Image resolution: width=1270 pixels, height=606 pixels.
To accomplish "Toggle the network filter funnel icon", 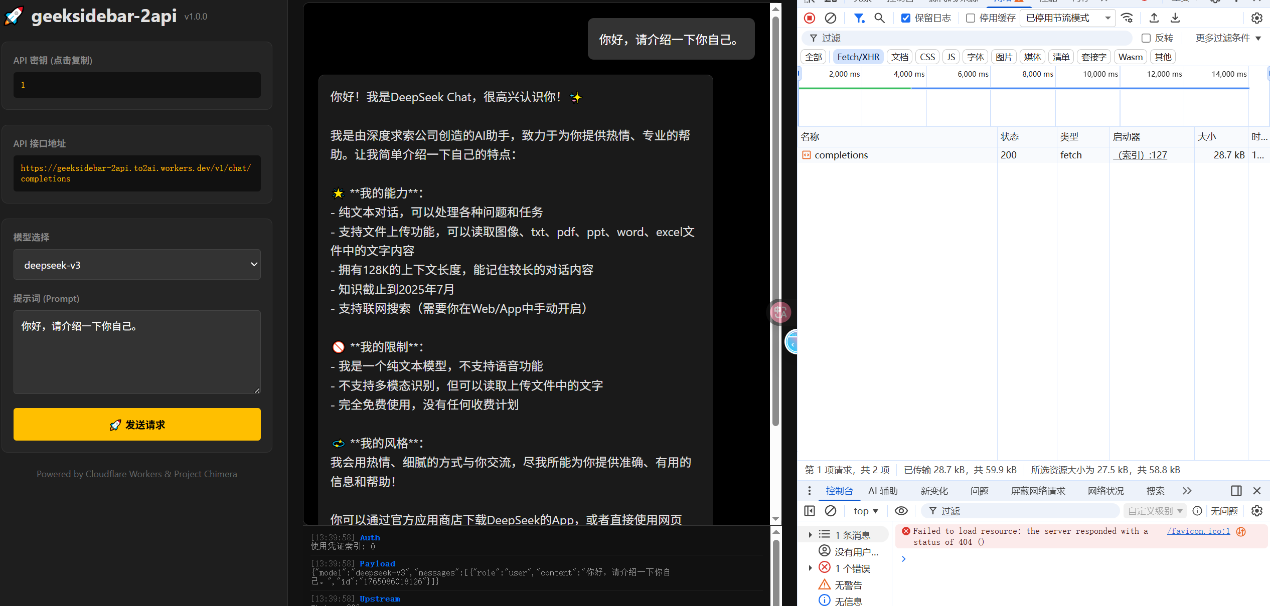I will click(x=859, y=18).
